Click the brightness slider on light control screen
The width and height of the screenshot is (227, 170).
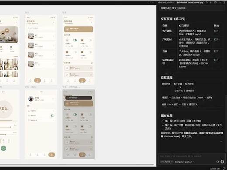click(9, 121)
